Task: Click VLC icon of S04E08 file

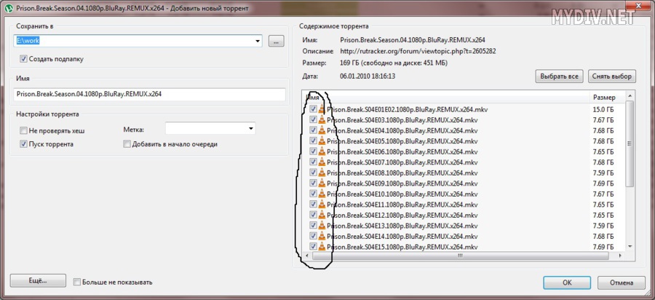Action: (x=322, y=173)
